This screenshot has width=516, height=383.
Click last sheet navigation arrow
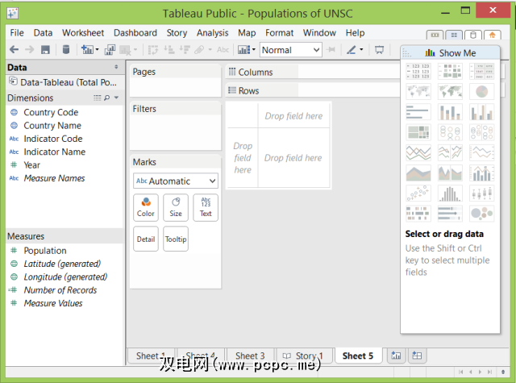(489, 372)
